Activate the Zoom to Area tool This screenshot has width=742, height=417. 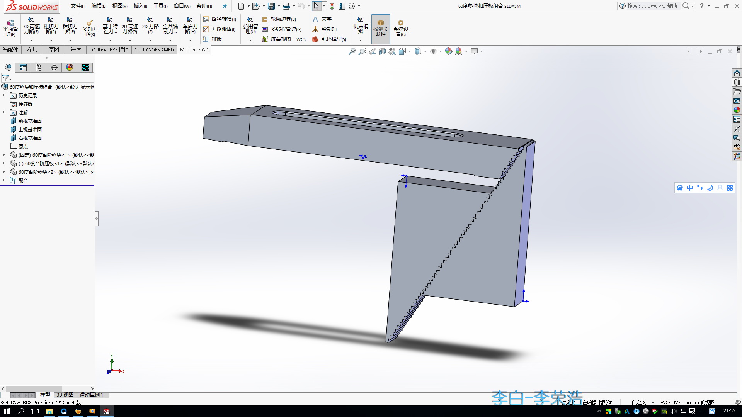point(362,51)
